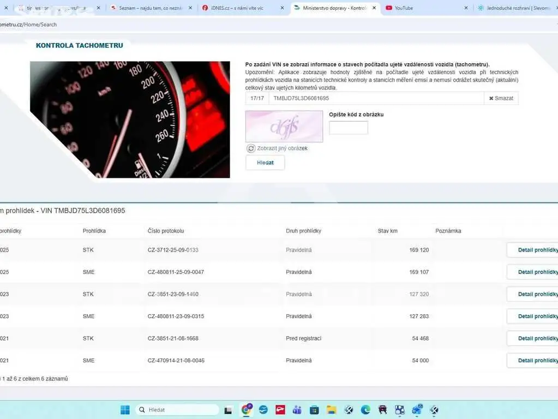The image size is (558, 419).
Task: Click the 169 107 km value
Action: click(419, 272)
